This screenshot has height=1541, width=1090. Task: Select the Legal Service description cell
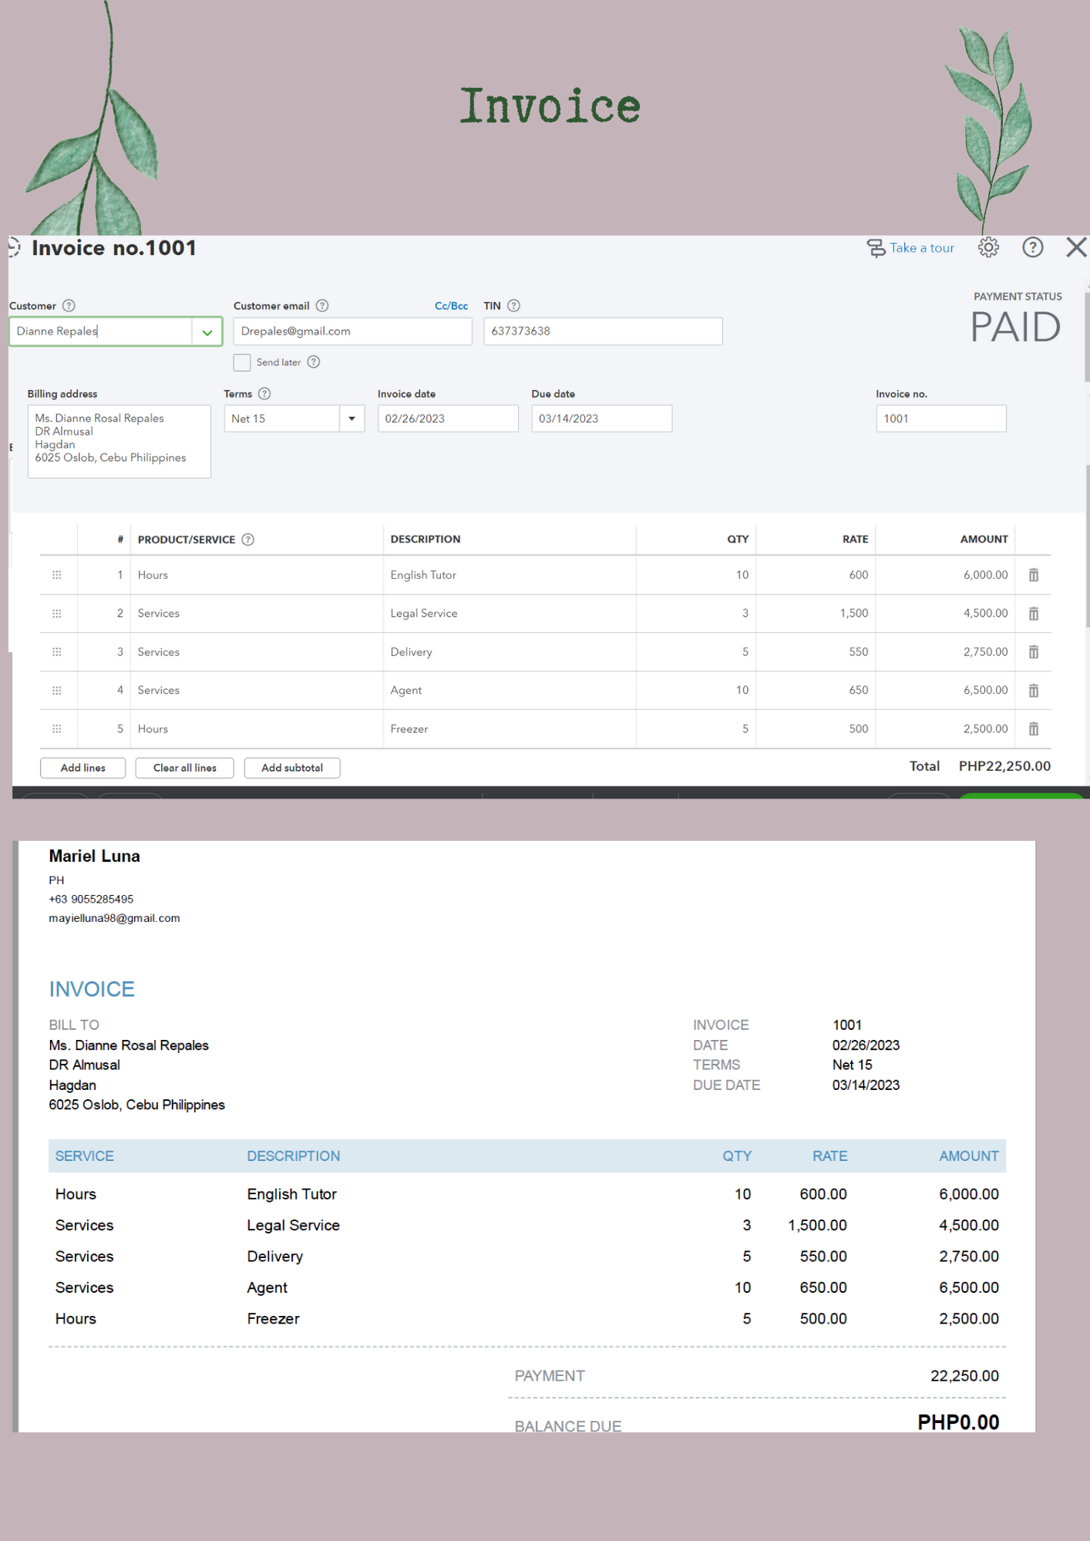click(510, 614)
